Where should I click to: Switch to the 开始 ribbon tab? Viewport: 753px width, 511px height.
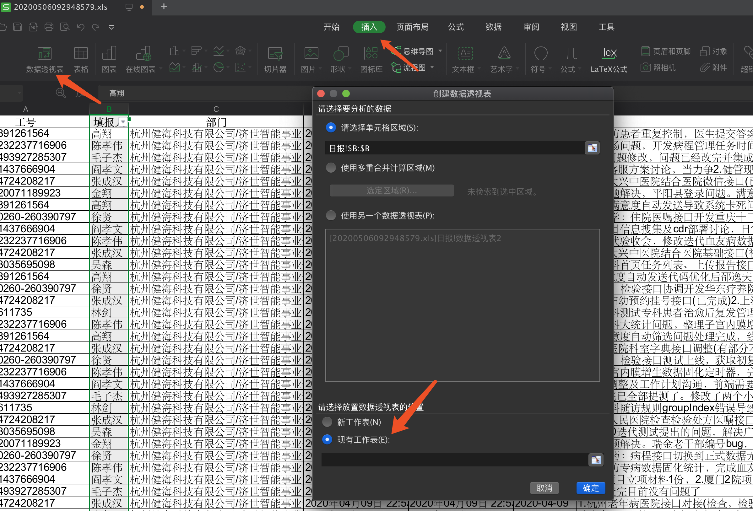[332, 27]
